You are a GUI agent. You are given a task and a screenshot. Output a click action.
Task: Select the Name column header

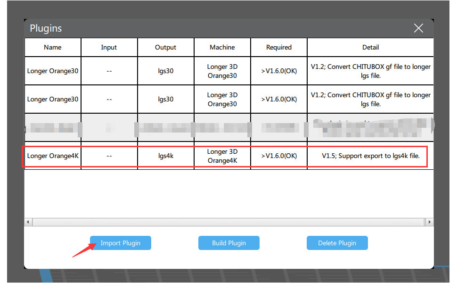53,47
